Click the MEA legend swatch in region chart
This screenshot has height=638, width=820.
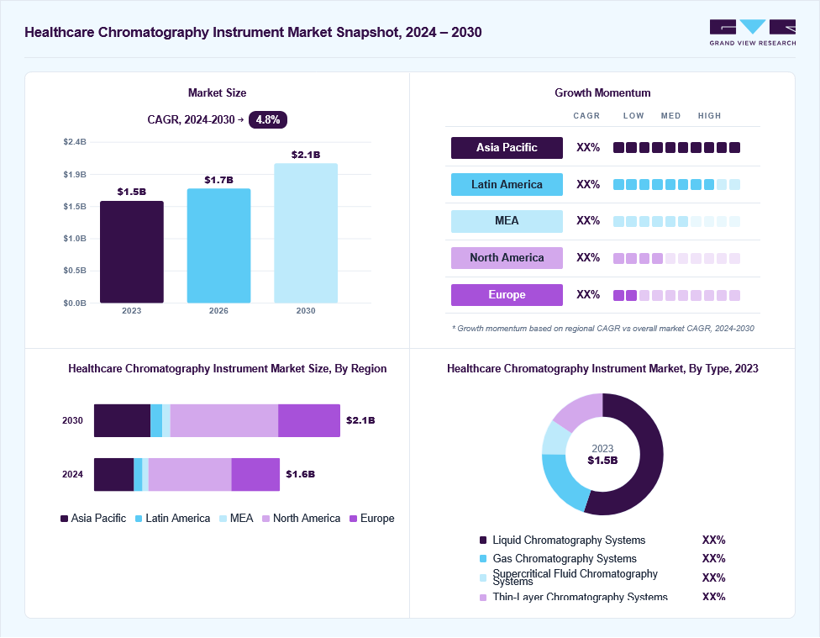coord(223,519)
